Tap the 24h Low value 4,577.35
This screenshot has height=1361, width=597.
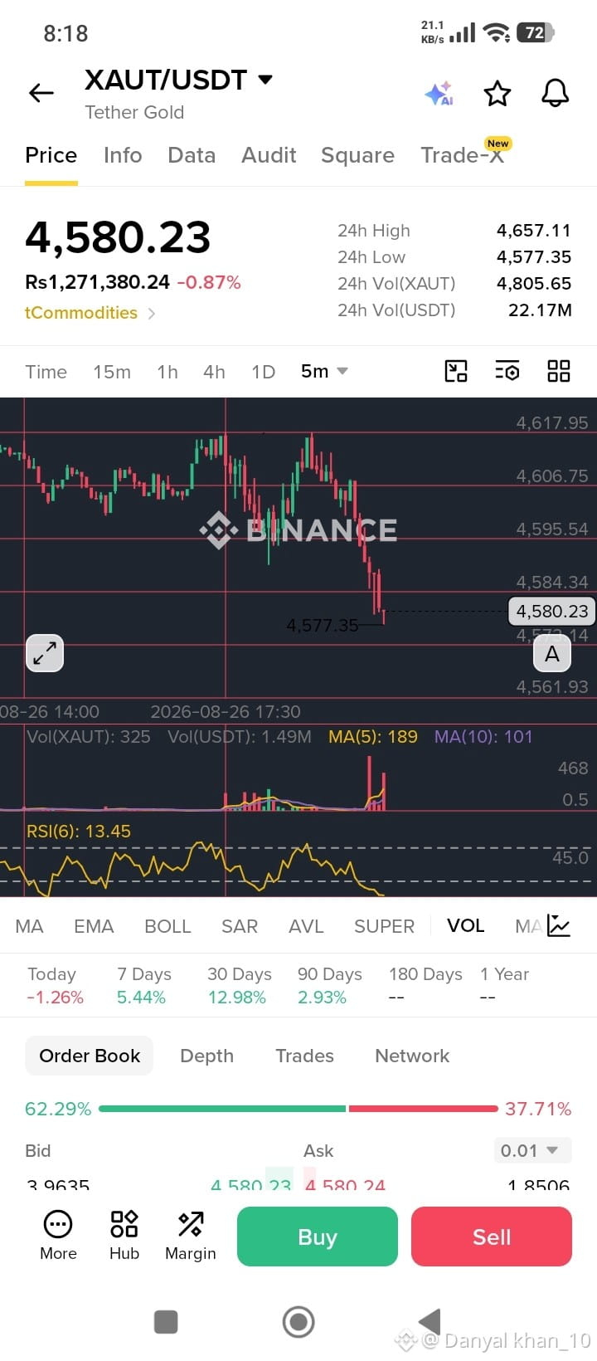coord(534,257)
